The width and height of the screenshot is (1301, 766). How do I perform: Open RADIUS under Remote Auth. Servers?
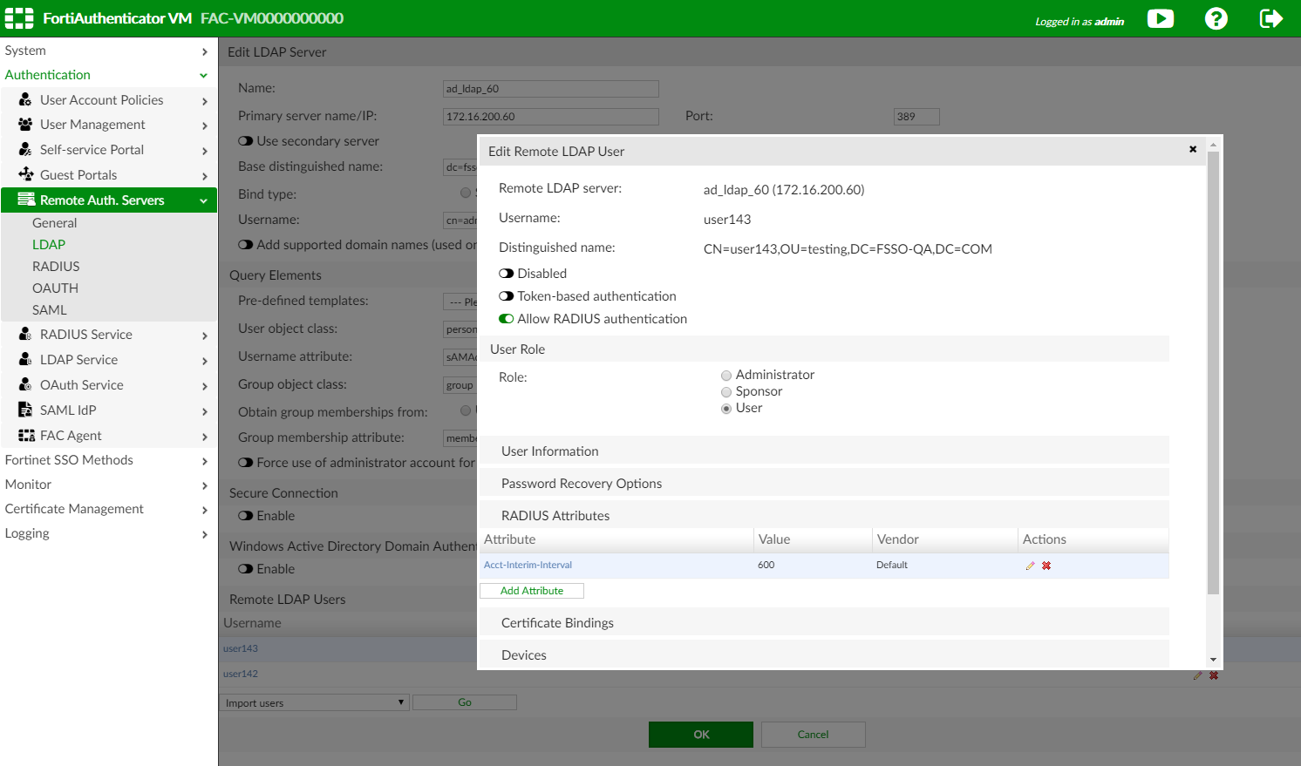(56, 267)
